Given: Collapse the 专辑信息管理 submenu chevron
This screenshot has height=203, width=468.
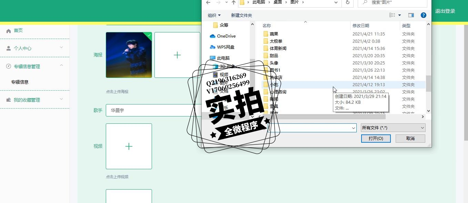Looking at the screenshot, I should 61,65.
